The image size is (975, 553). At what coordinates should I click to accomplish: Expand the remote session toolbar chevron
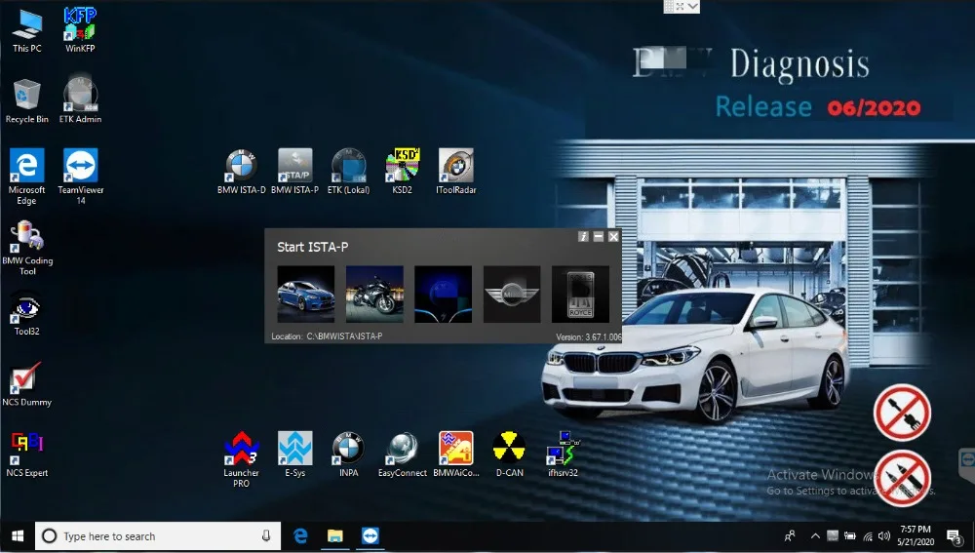(x=692, y=6)
